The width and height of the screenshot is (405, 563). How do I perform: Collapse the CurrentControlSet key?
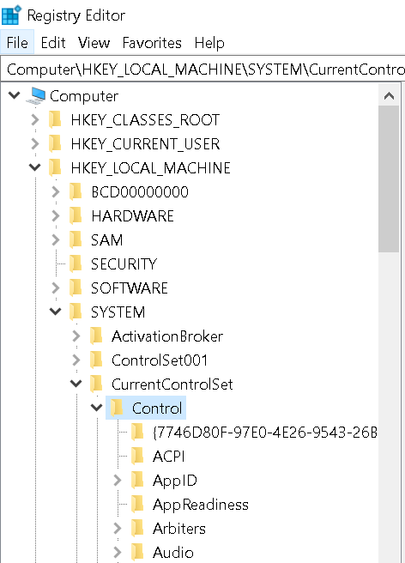click(x=76, y=384)
